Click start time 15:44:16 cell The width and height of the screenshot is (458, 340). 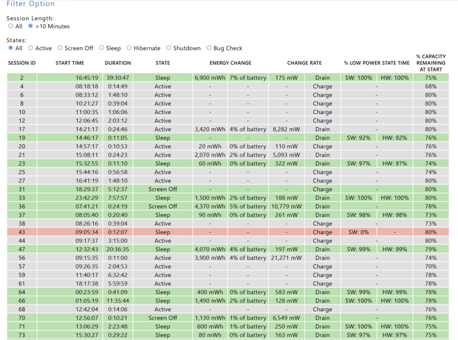click(x=70, y=172)
